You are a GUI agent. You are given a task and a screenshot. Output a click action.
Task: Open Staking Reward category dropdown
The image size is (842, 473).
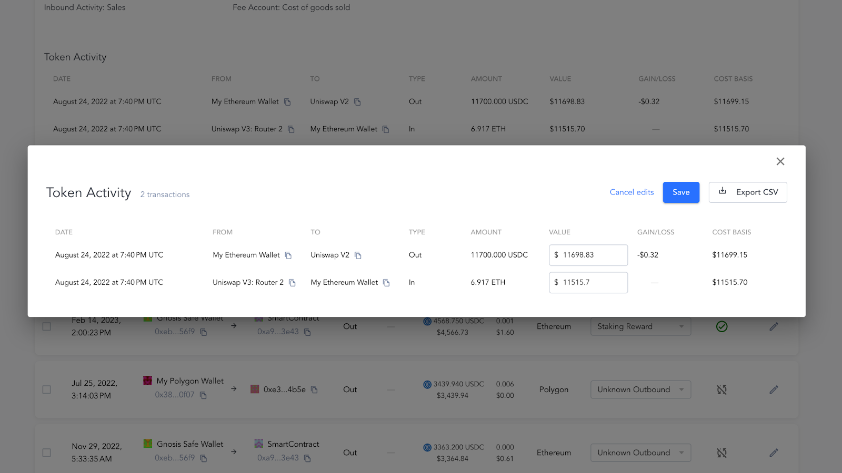pos(640,326)
